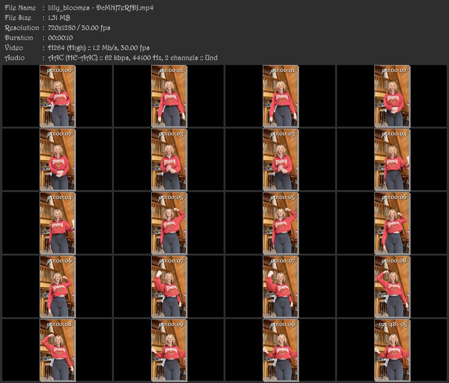Click the file name 'lilly_bloomes - DcMNf7eRfDJ.mp4'
The image size is (449, 383).
coord(101,8)
